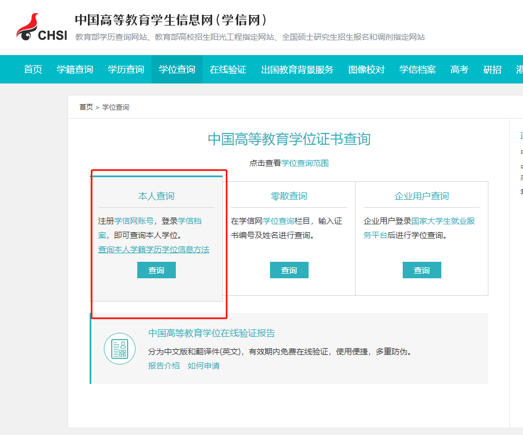The width and height of the screenshot is (523, 435).
Task: Click 研招 in the navigation bar
Action: click(492, 70)
